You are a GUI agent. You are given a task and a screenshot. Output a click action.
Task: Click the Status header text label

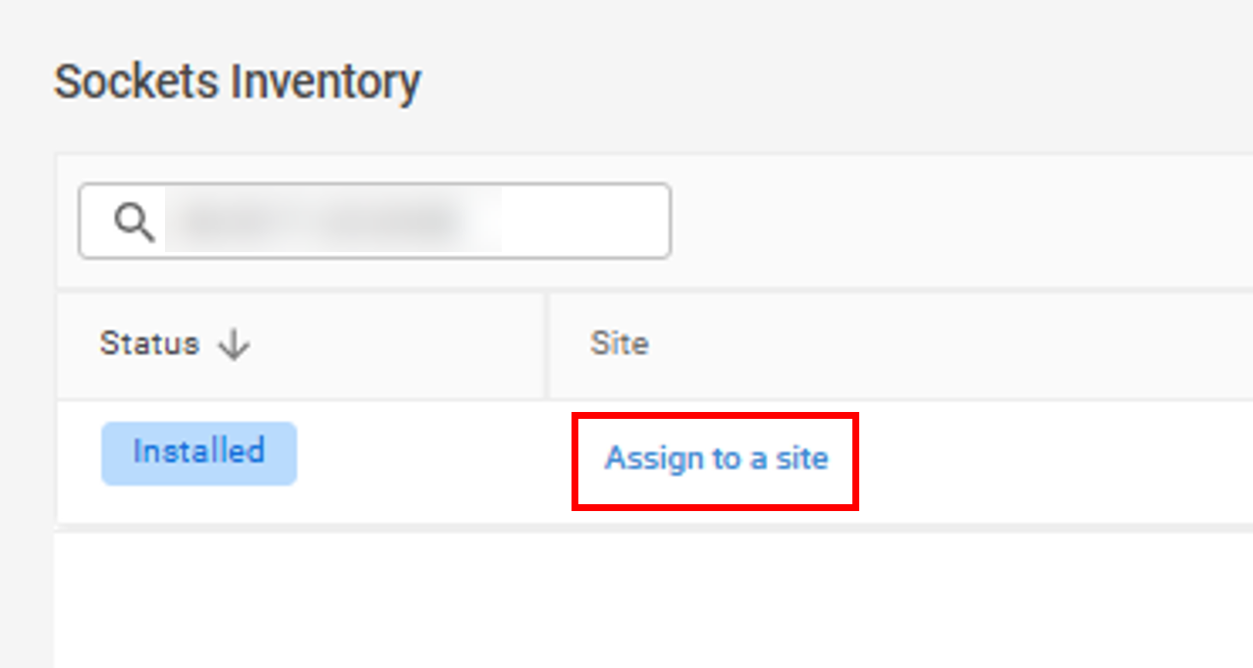pyautogui.click(x=149, y=344)
